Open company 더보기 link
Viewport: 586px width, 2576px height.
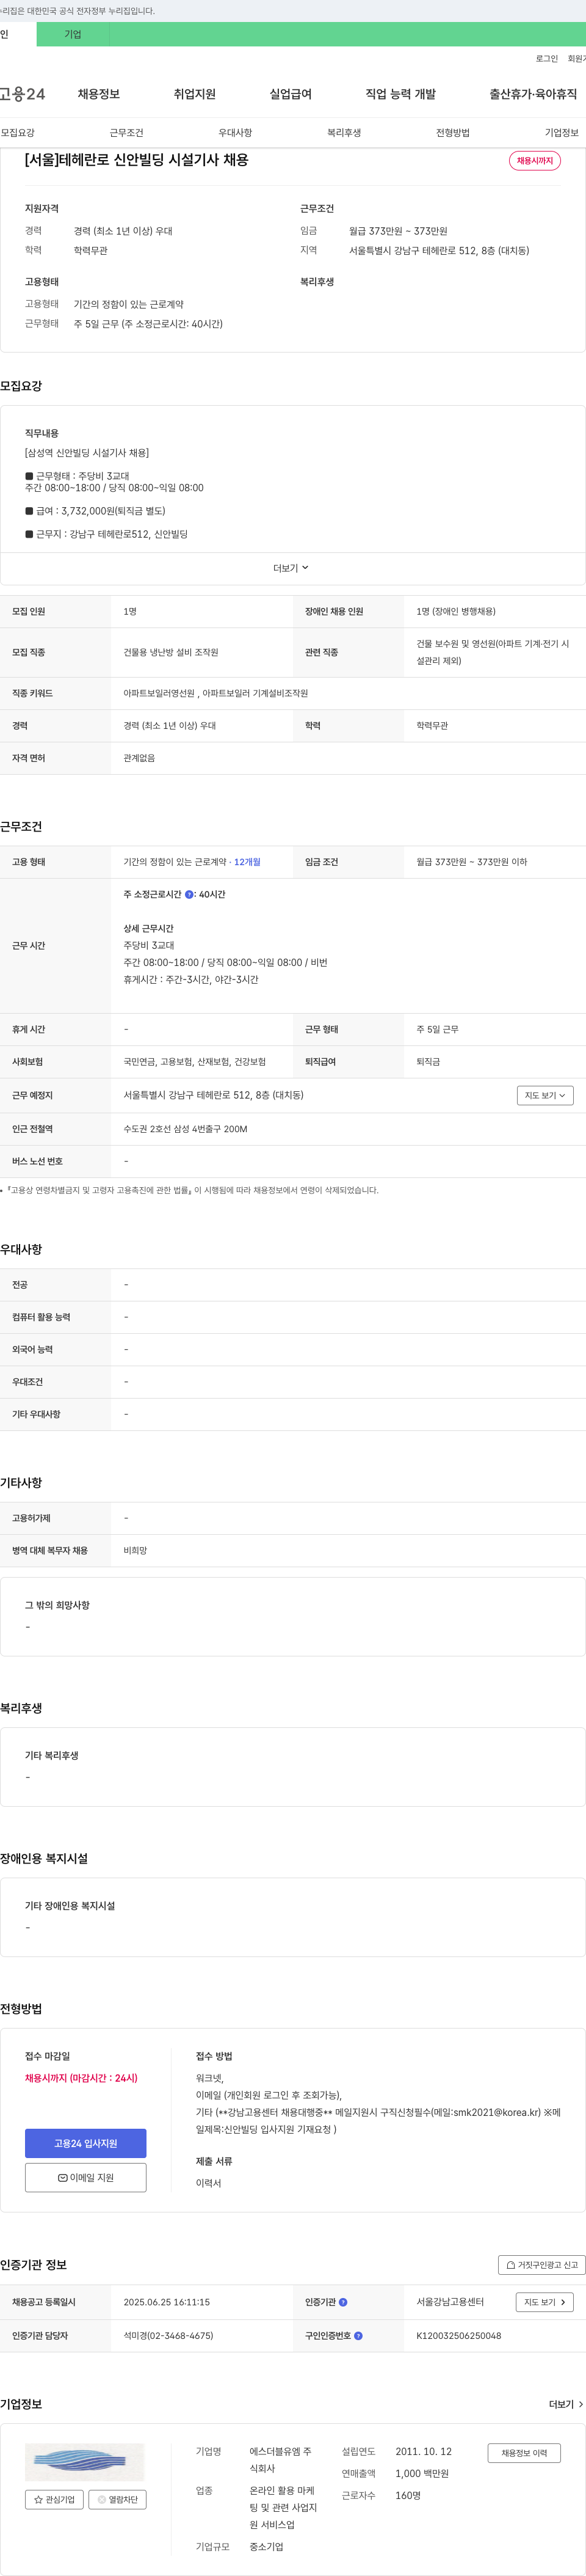pos(566,2405)
